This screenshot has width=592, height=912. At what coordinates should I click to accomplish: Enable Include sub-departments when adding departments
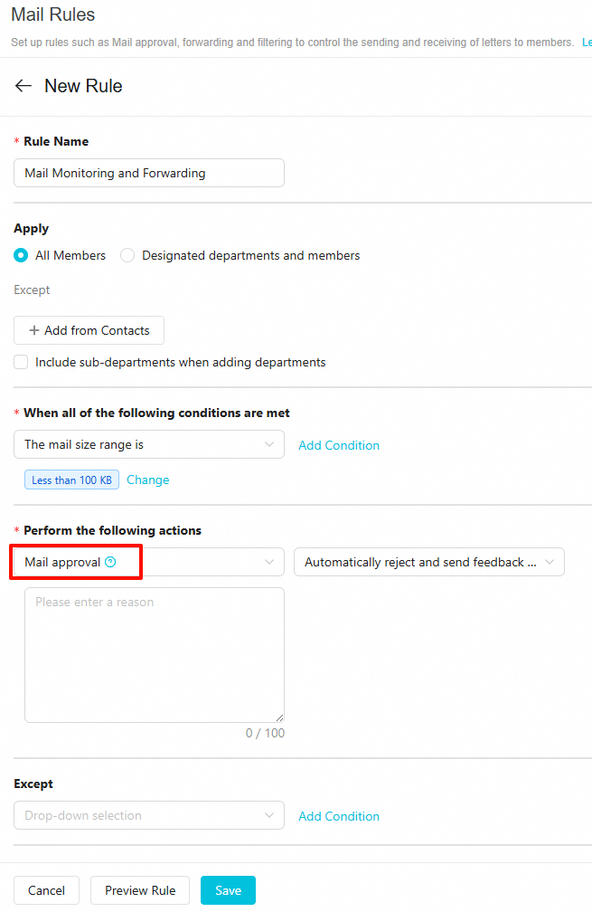(x=21, y=362)
